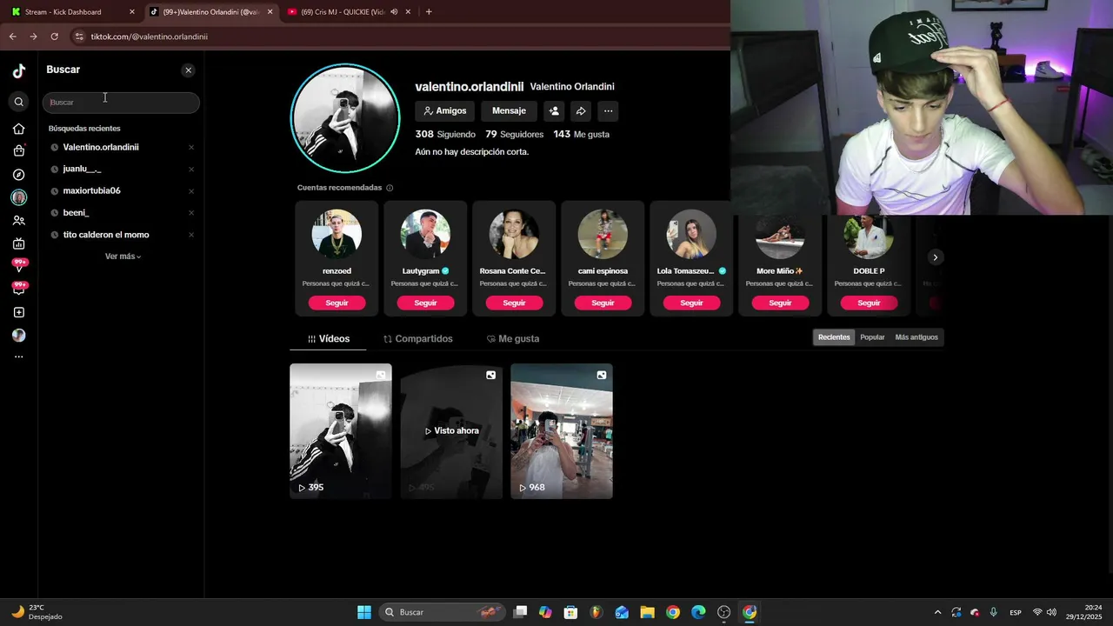
Task: Open the profile three-dots options button
Action: (x=608, y=110)
